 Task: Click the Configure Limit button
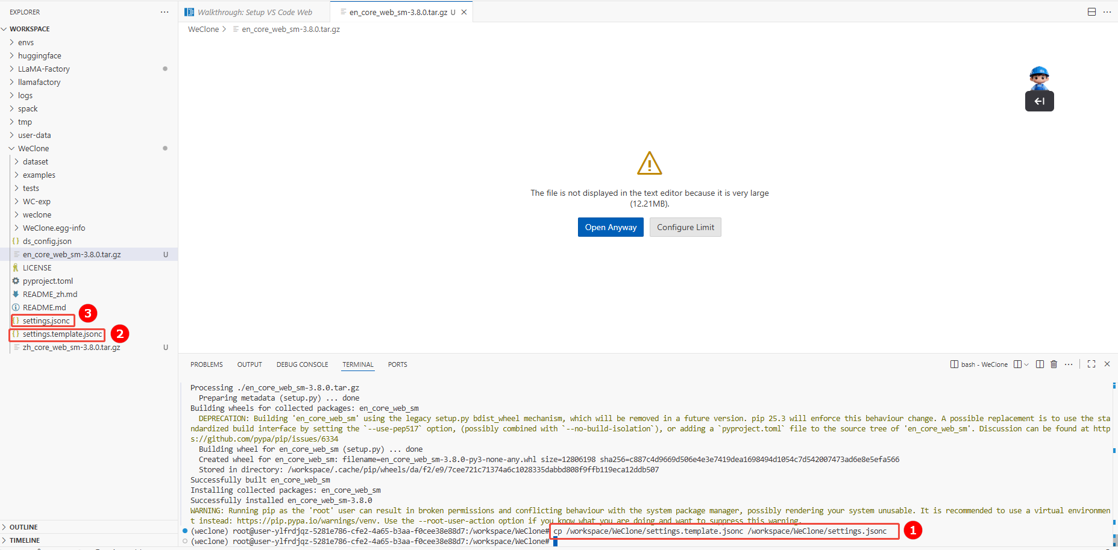[x=685, y=227]
